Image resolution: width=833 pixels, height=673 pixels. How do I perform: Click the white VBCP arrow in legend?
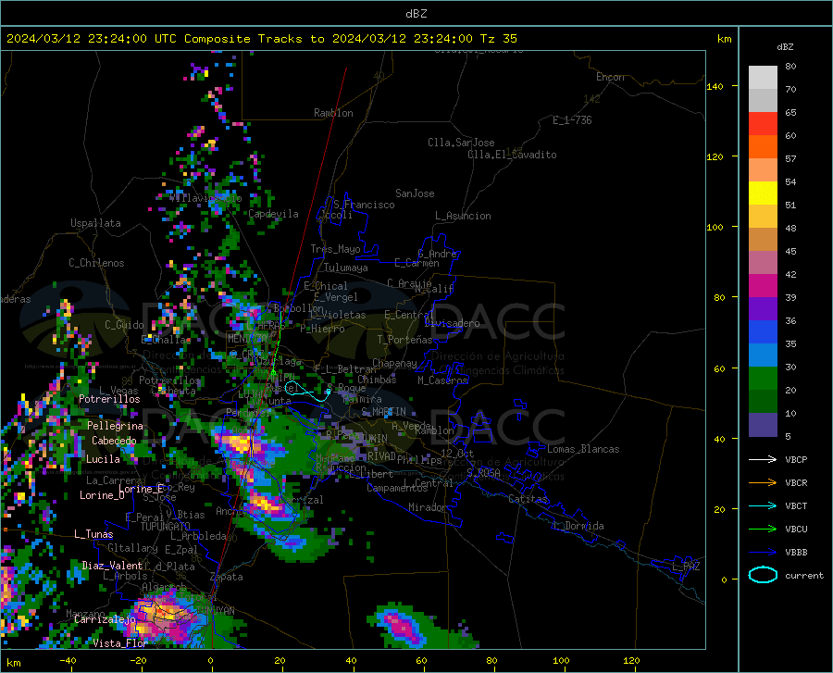pyautogui.click(x=763, y=459)
